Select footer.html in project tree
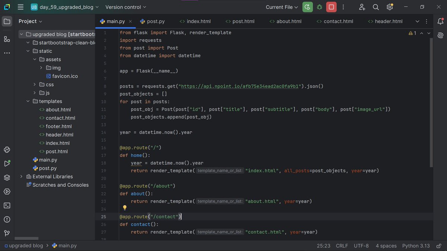447x251 pixels. [x=55, y=126]
